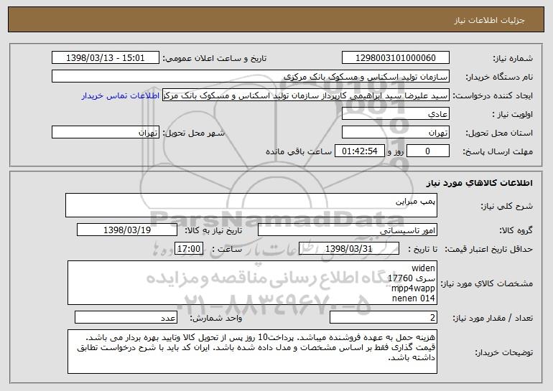
Task: Click the label تعداد / مقدار مورد نیاز
Action: [493, 318]
